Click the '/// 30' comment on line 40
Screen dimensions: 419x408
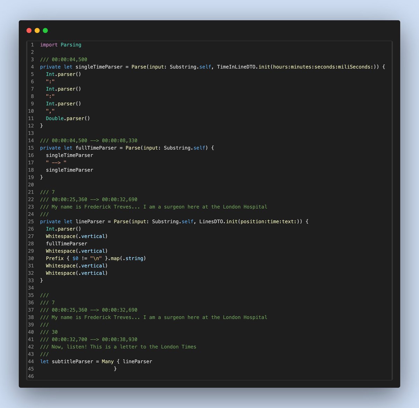click(x=49, y=332)
